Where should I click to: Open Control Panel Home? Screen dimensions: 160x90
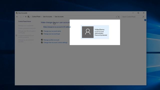pyautogui.click(x=24, y=21)
